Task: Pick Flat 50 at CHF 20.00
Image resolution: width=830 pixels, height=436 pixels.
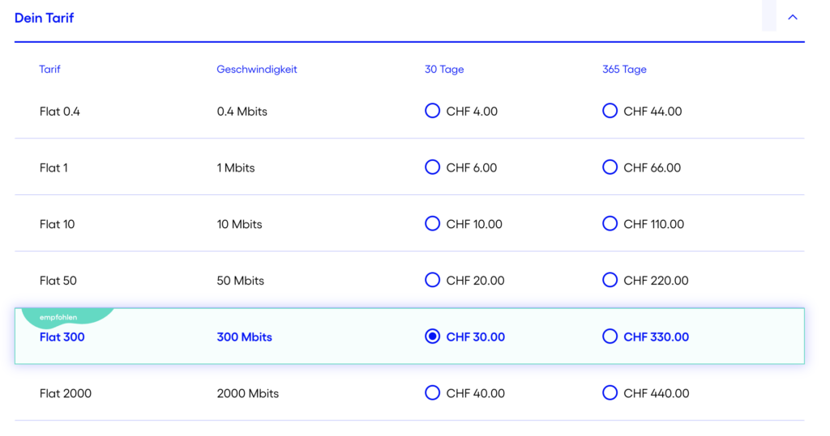Action: pos(432,280)
